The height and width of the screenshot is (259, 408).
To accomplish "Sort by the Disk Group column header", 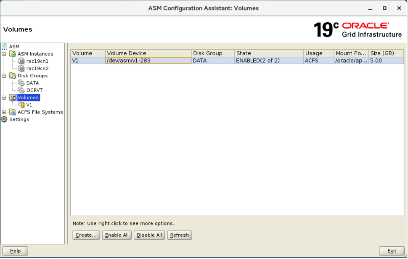I will point(213,53).
